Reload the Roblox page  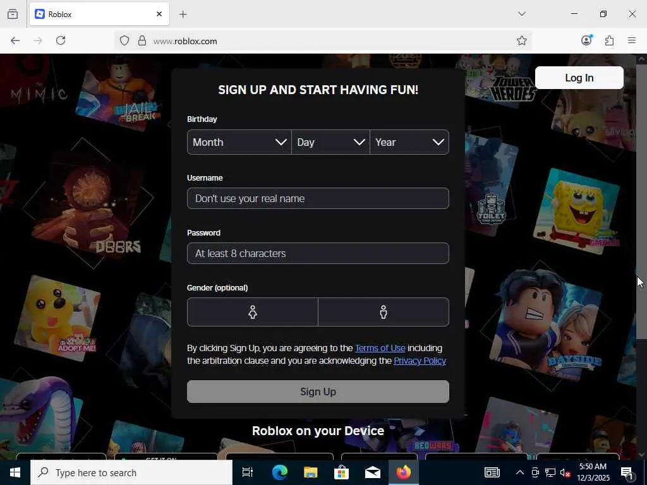point(61,40)
